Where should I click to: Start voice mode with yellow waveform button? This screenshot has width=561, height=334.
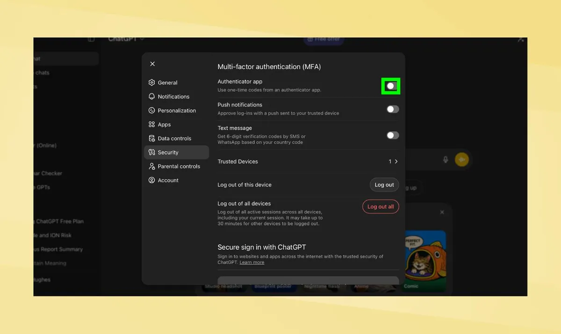tap(462, 160)
